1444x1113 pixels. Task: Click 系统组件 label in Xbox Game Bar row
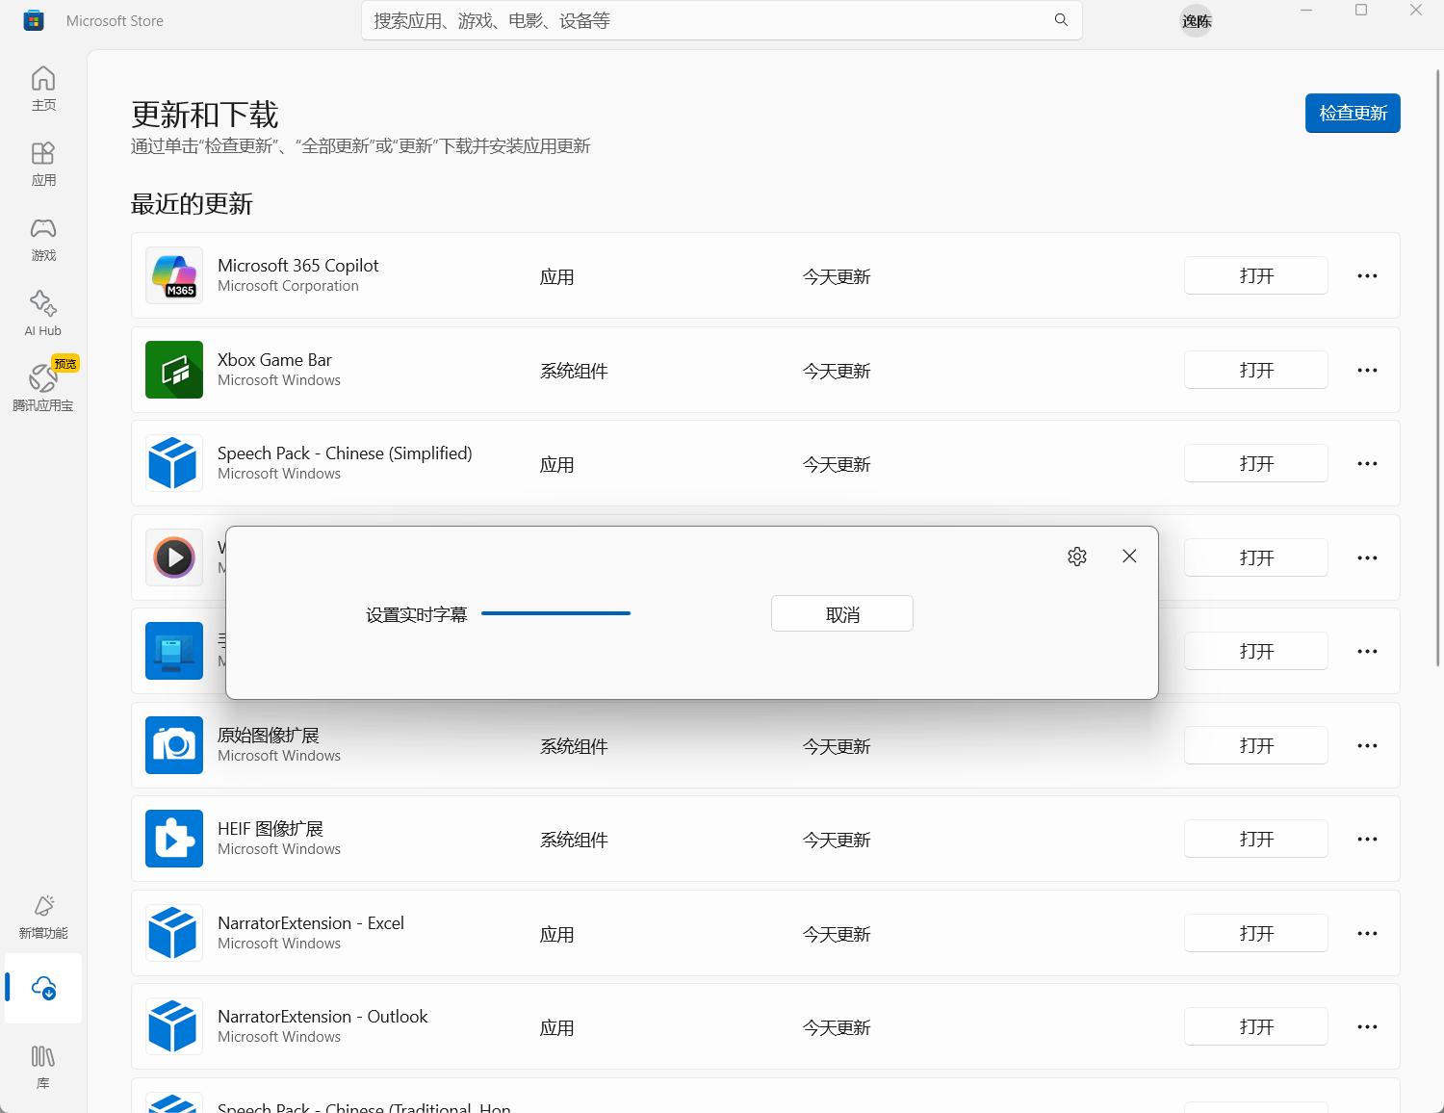coord(574,371)
